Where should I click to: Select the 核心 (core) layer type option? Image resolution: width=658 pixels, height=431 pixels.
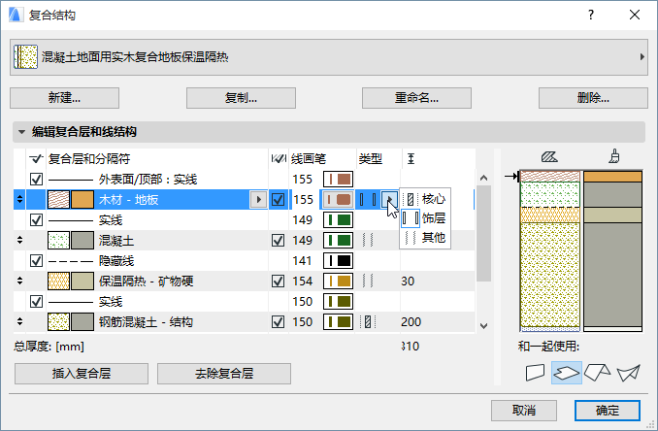[425, 198]
